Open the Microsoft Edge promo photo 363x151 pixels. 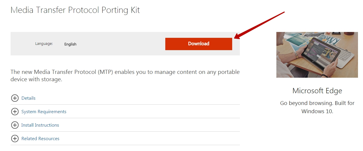(317, 55)
